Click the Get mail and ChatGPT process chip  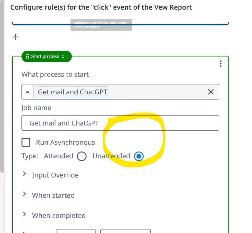tap(73, 92)
